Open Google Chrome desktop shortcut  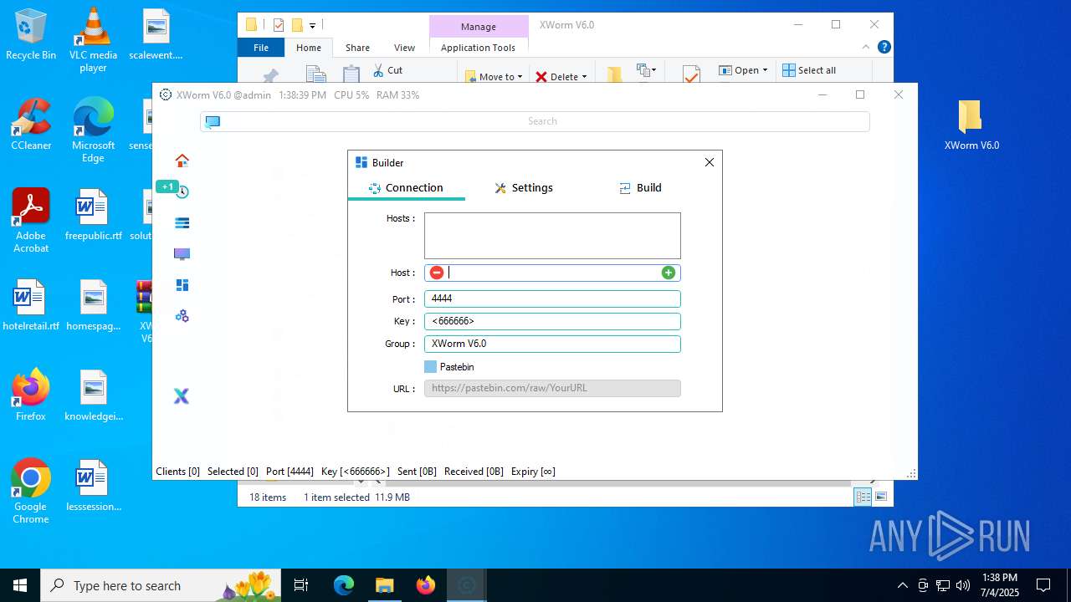click(31, 492)
